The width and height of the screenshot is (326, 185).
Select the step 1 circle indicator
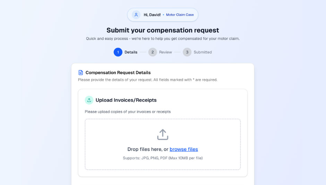tap(118, 52)
